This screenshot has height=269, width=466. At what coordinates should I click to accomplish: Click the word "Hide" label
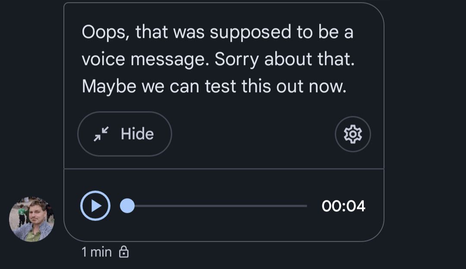pos(137,134)
